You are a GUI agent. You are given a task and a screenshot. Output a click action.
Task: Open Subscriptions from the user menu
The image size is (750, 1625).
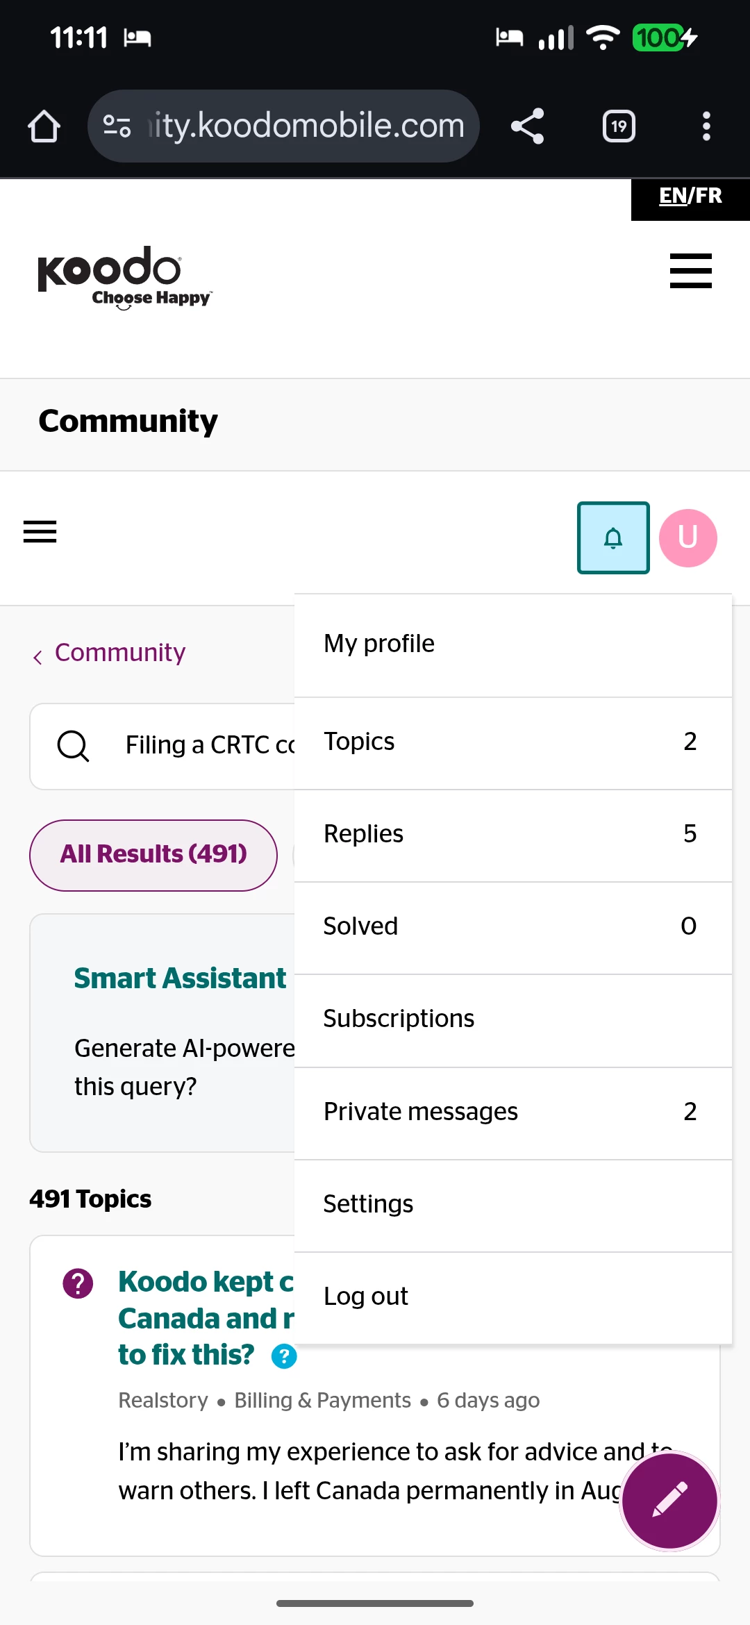pos(399,1019)
